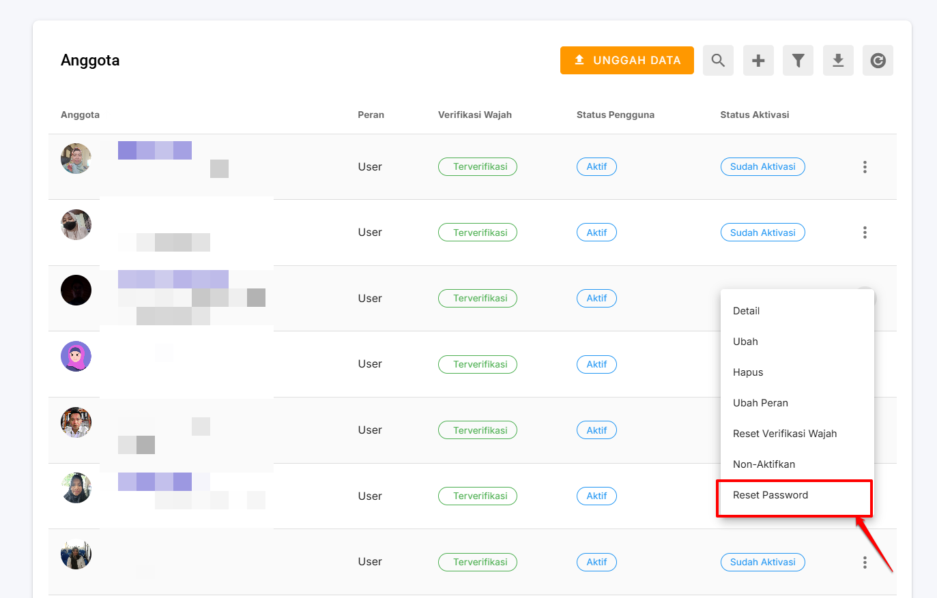Open the three-dot menu in last row
937x598 pixels.
click(x=865, y=562)
